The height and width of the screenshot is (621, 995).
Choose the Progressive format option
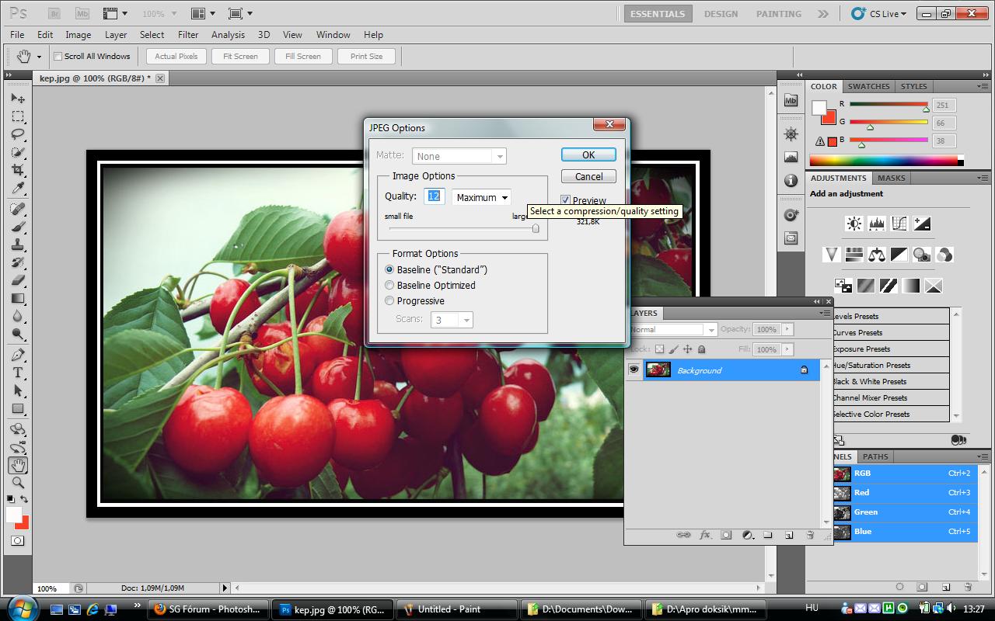[x=390, y=300]
